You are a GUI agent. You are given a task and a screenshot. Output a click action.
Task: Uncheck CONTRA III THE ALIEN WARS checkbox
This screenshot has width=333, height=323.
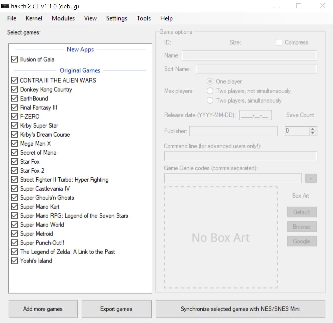click(14, 80)
